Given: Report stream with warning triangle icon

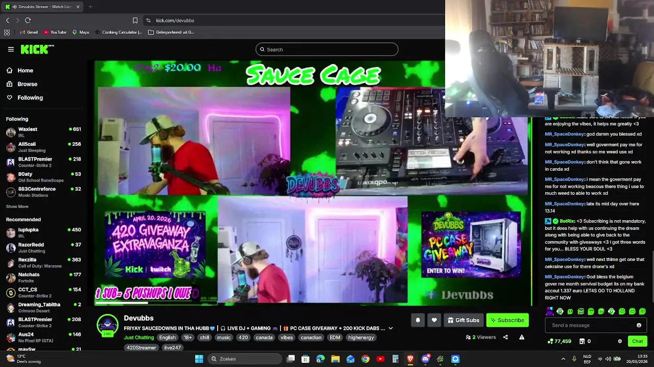Looking at the screenshot, I should click(522, 337).
